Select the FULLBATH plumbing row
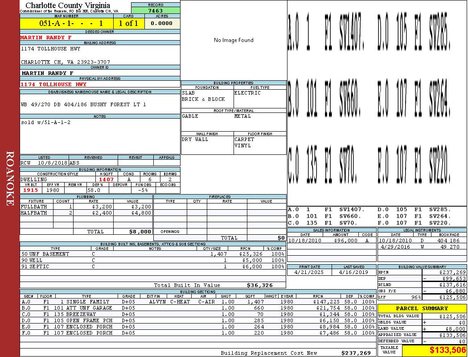This screenshot has width=468, height=357. tap(86, 207)
